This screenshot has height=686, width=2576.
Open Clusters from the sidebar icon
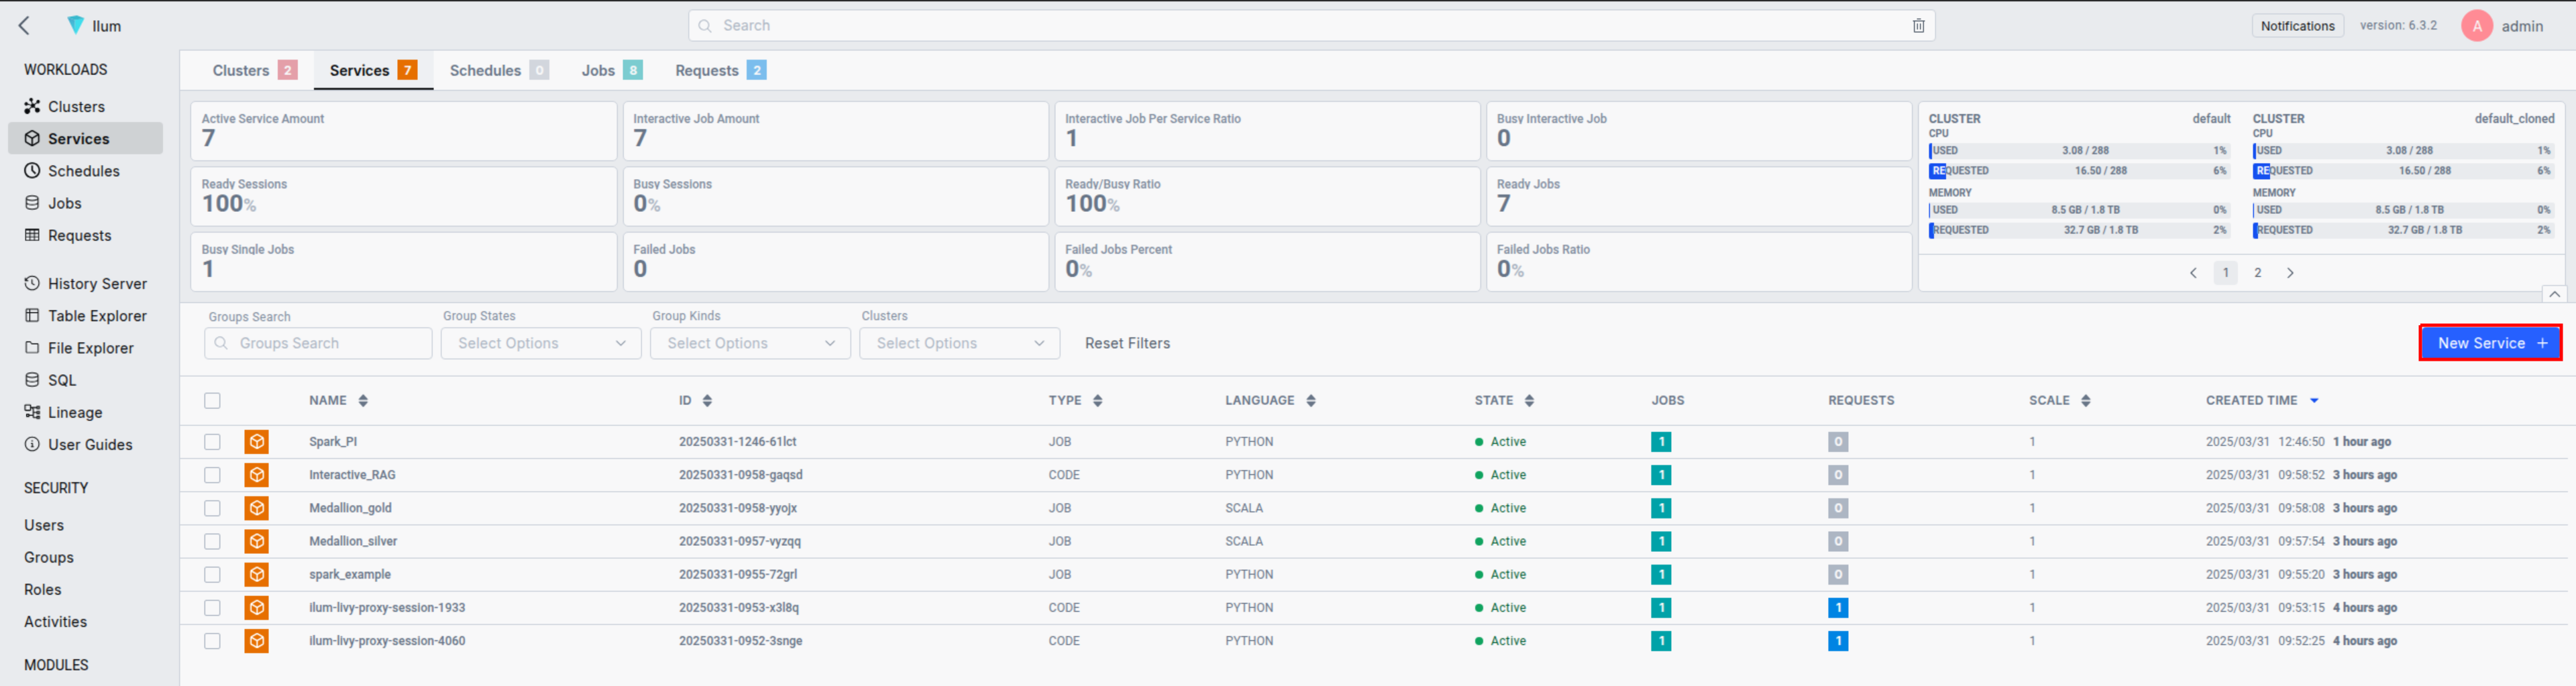tap(33, 106)
